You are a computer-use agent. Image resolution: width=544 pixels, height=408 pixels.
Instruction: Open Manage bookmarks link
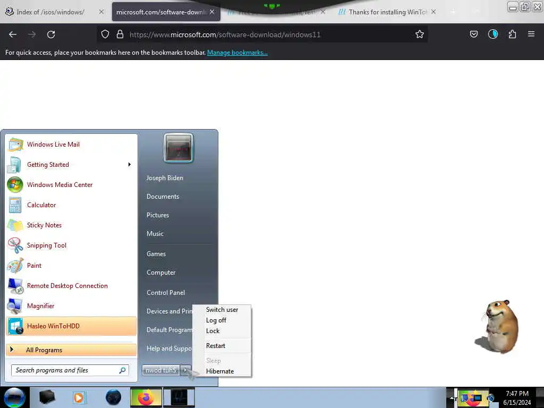pos(237,53)
